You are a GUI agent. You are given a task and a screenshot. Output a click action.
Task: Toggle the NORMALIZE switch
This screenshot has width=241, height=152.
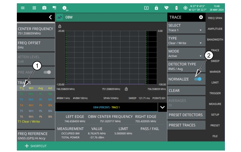197,79
